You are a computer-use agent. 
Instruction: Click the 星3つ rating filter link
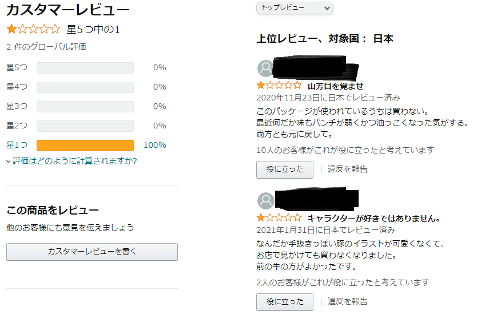coord(17,107)
